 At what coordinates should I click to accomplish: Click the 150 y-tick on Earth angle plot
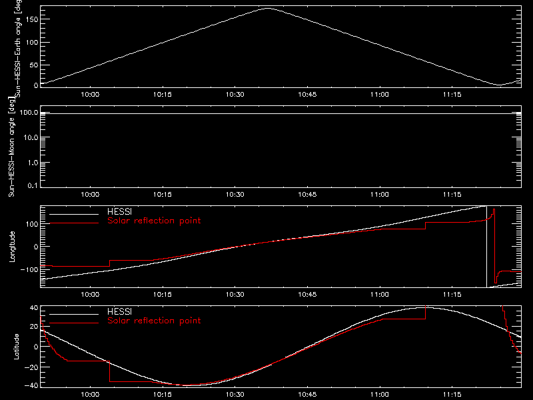coord(32,19)
